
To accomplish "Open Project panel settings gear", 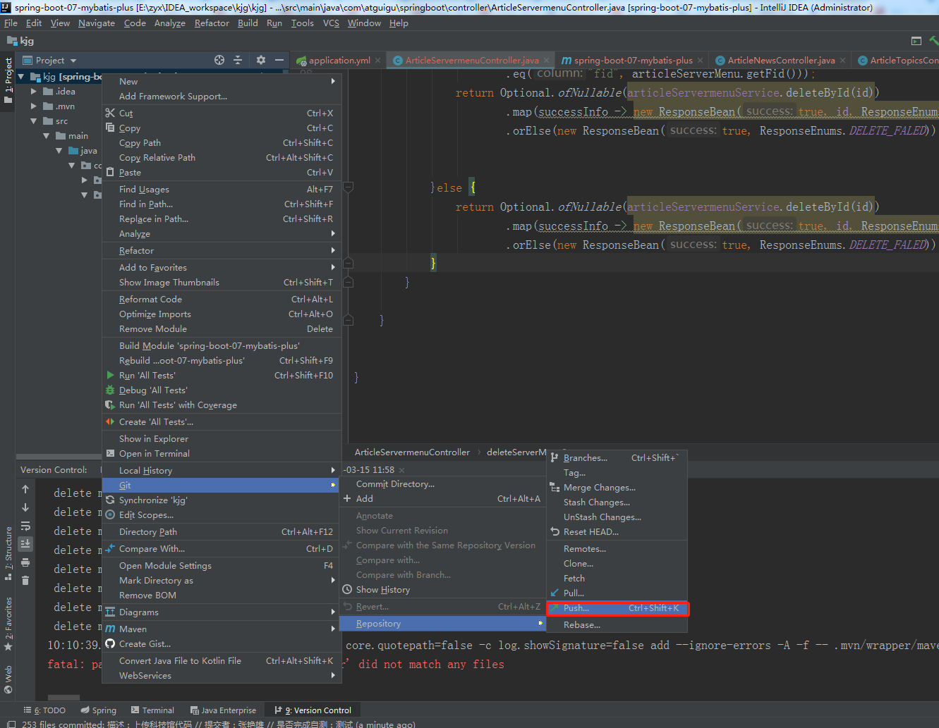I will (x=261, y=60).
